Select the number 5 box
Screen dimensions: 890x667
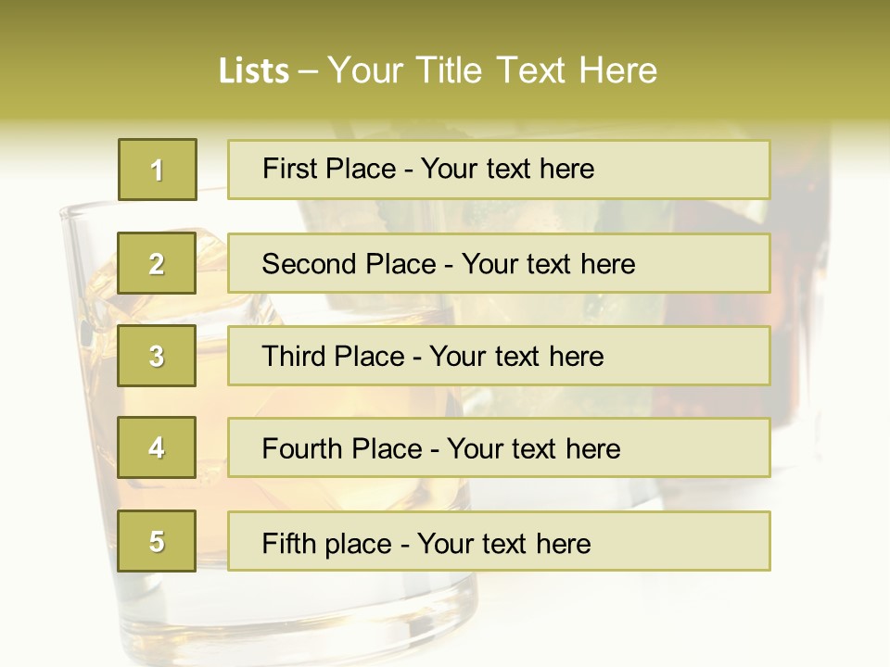click(157, 540)
